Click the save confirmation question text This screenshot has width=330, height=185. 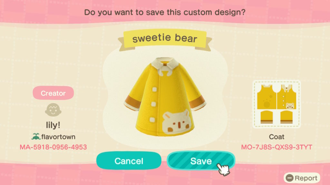165,12
